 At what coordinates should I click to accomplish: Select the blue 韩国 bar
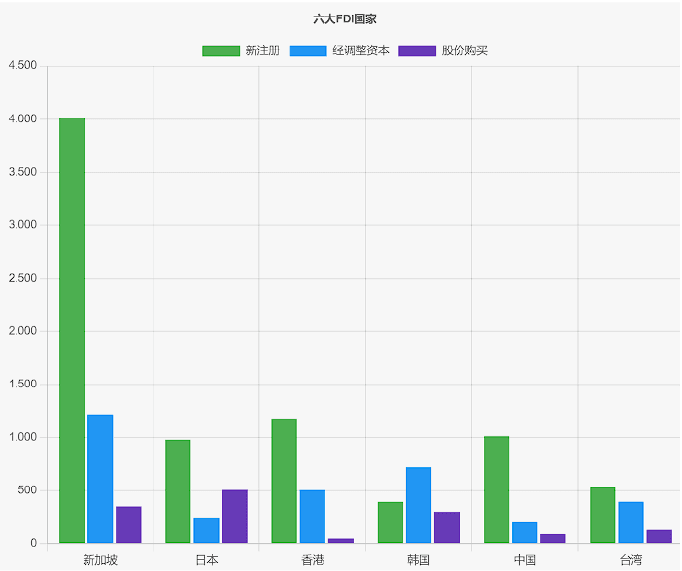[x=419, y=505]
